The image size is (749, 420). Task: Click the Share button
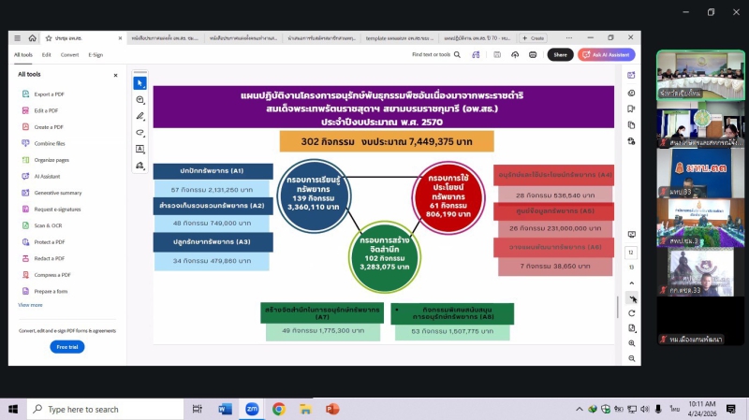click(x=560, y=55)
